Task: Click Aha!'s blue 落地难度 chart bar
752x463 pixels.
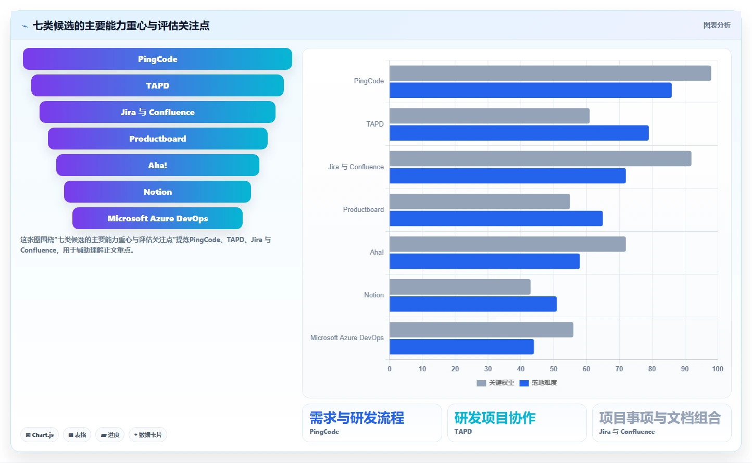Action: point(484,261)
